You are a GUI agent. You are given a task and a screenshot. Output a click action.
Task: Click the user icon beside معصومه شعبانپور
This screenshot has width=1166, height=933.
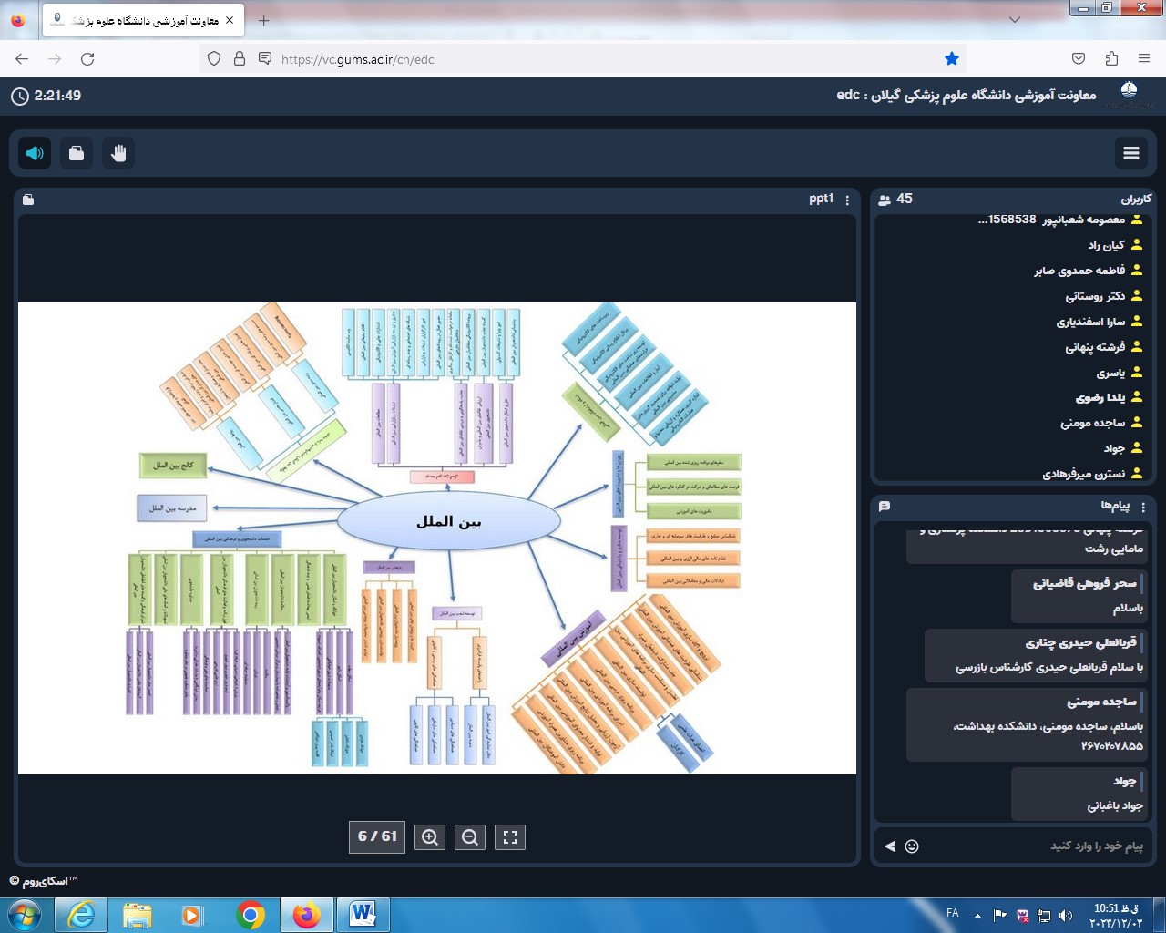coord(1137,219)
